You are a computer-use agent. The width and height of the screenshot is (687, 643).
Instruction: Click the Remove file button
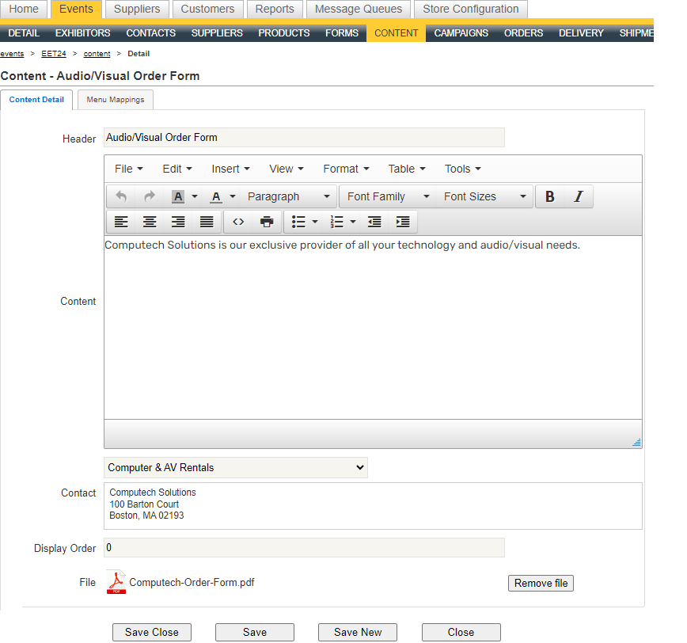pyautogui.click(x=541, y=583)
